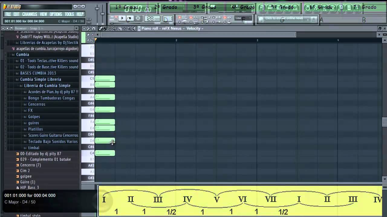Select the Draw pencil tool
This screenshot has width=387, height=217.
[x=100, y=28]
